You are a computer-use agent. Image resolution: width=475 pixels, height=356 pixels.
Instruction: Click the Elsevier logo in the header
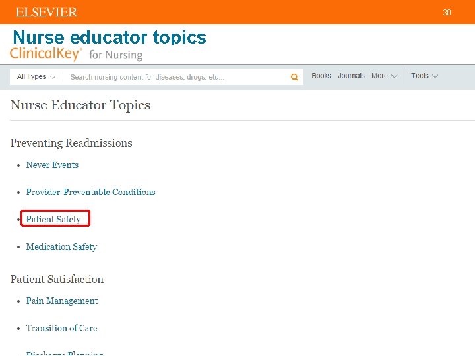tap(46, 12)
